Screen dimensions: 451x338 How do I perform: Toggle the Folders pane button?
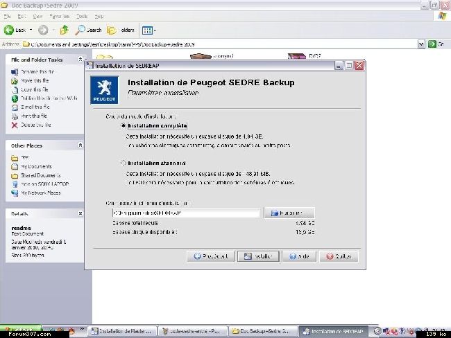(120, 30)
